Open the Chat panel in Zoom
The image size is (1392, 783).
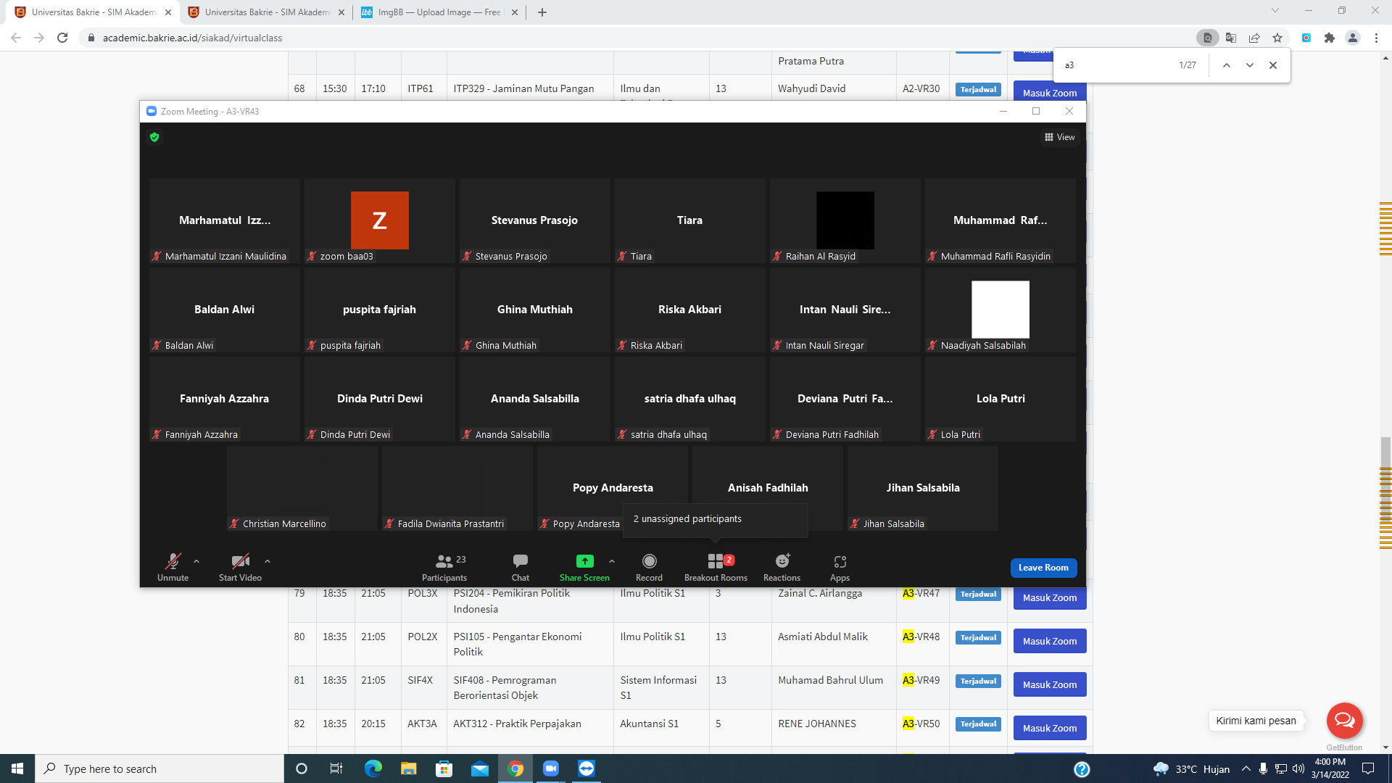(521, 568)
